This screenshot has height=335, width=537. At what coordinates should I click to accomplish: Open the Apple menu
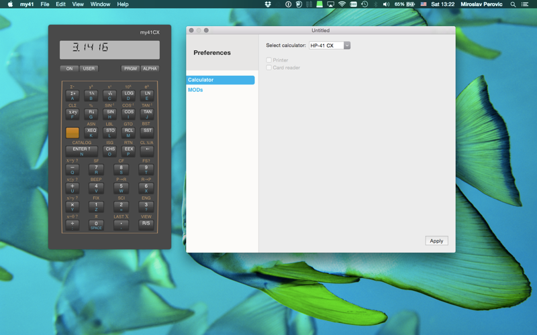pyautogui.click(x=10, y=4)
